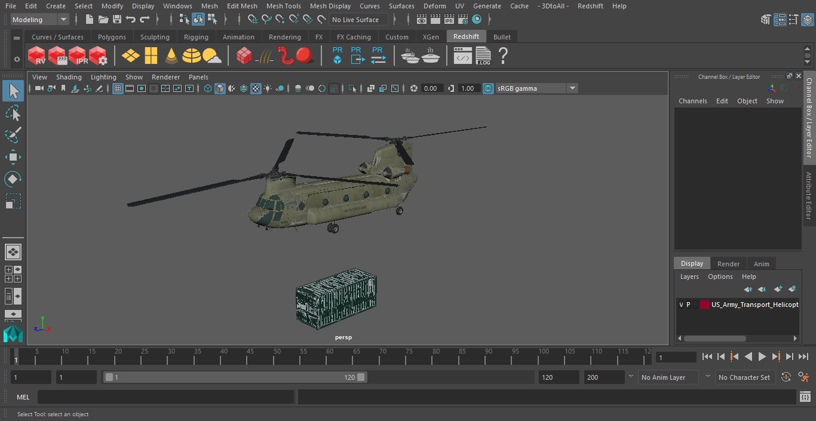Create new empty display layer icon

point(777,289)
